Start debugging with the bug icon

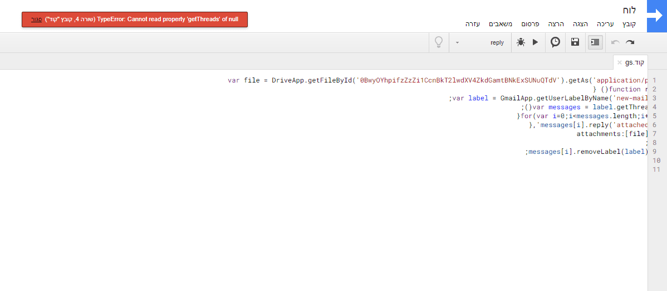(x=521, y=42)
